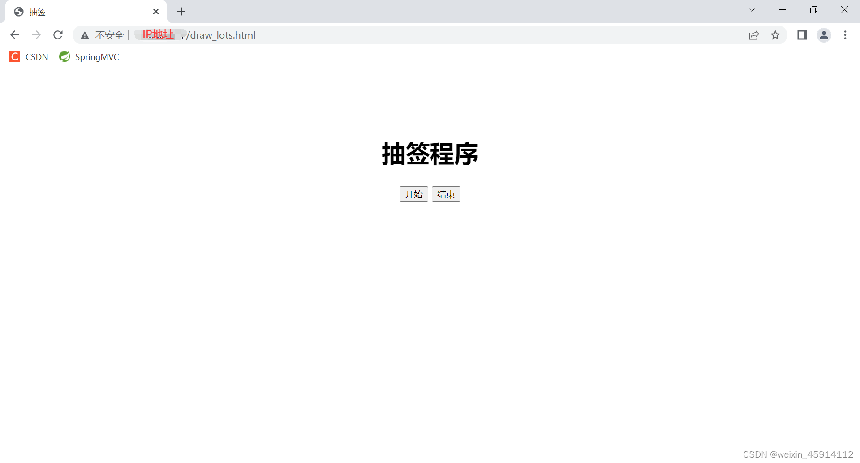
Task: Click the 抽签程序 heading
Action: pos(430,154)
